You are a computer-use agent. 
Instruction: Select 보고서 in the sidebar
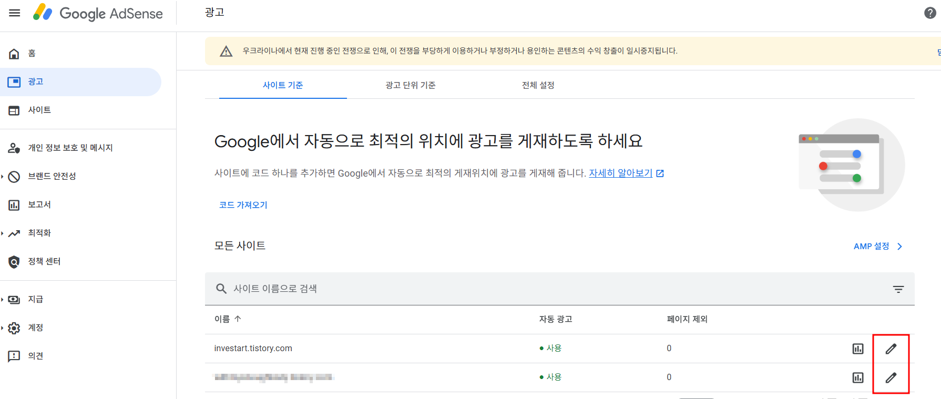80,205
